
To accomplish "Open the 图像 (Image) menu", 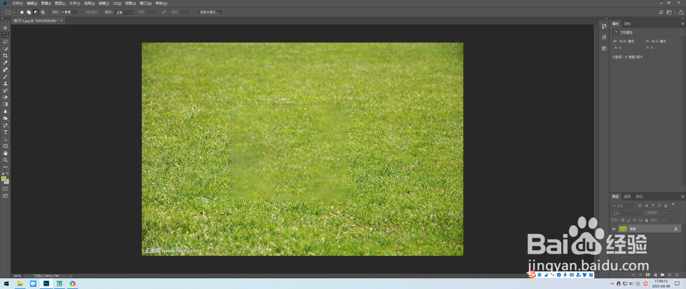I will point(46,3).
